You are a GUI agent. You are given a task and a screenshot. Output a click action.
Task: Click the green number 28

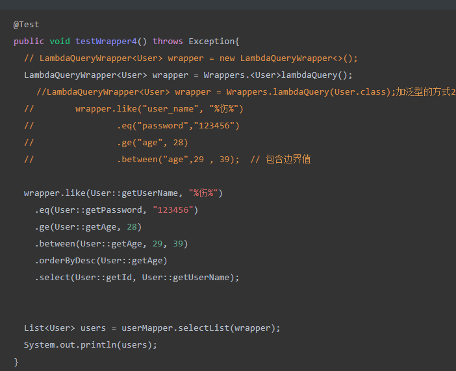(x=132, y=226)
